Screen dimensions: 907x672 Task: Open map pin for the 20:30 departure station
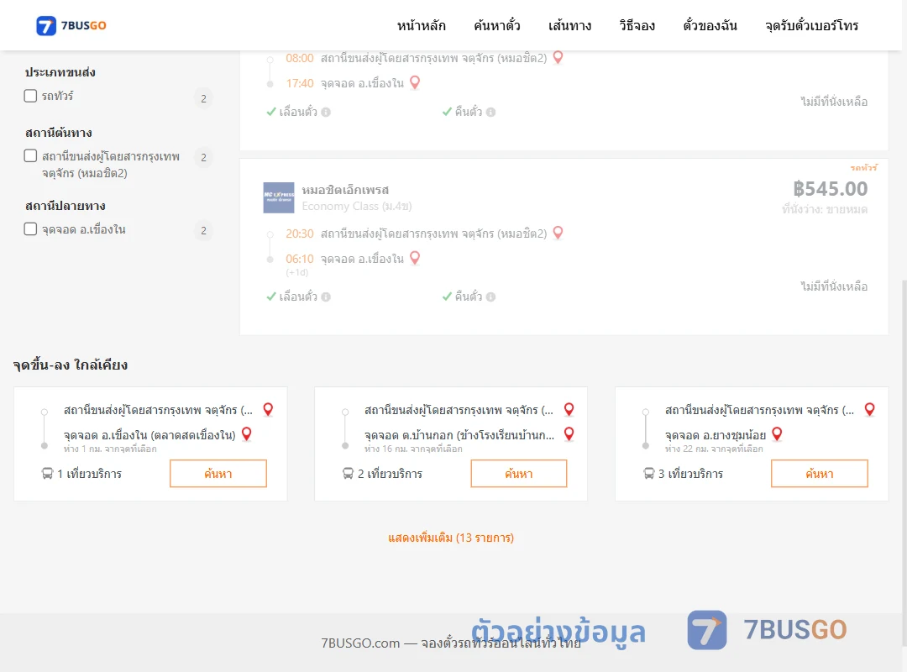pyautogui.click(x=558, y=233)
